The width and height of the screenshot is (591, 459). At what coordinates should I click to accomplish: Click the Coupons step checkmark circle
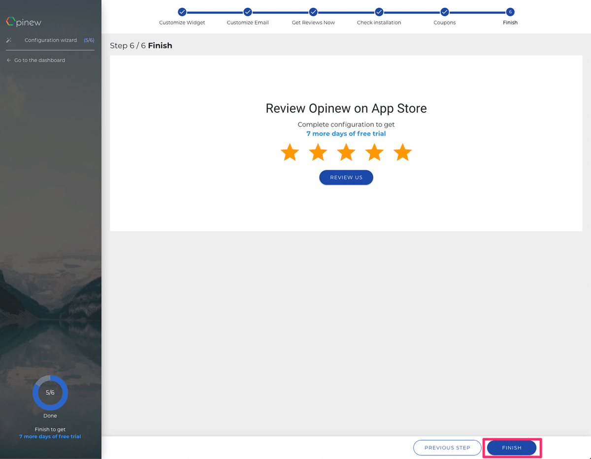tap(444, 12)
